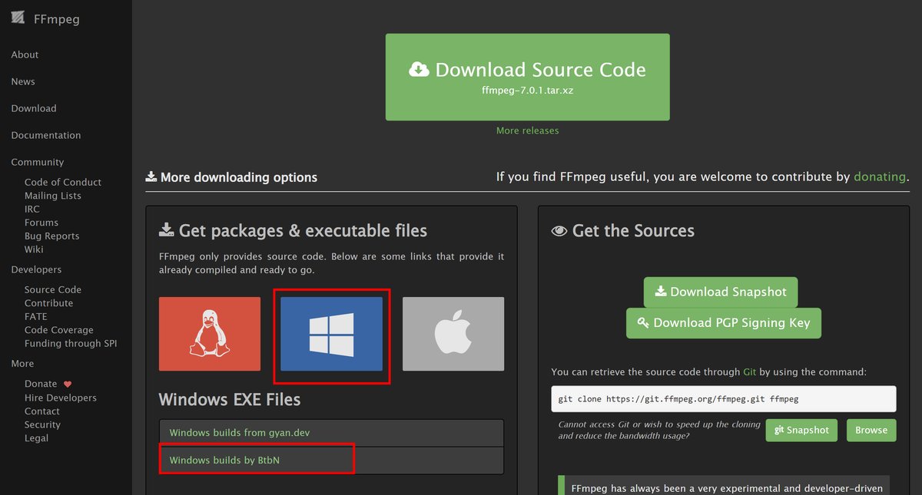Open Community section in sidebar

tap(38, 162)
